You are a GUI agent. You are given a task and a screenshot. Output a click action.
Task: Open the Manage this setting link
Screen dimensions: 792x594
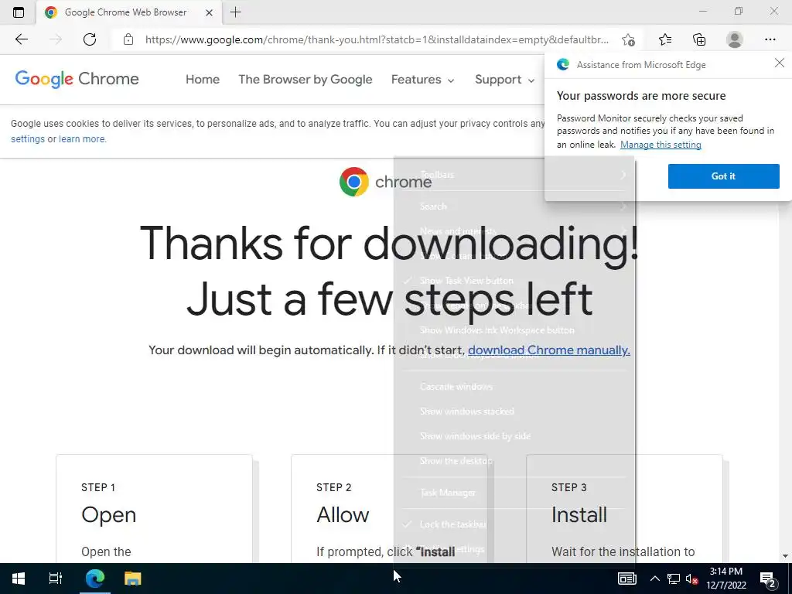coord(661,145)
